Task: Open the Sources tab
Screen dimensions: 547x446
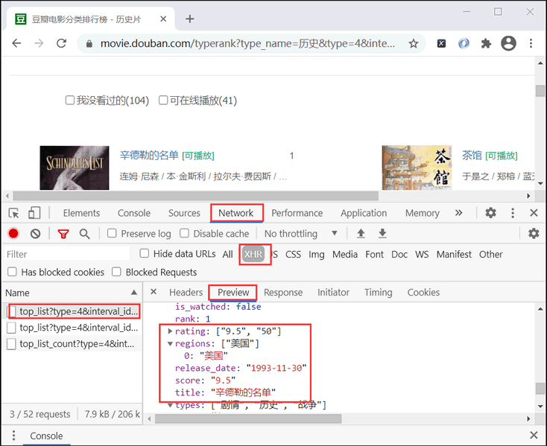Action: pyautogui.click(x=184, y=213)
